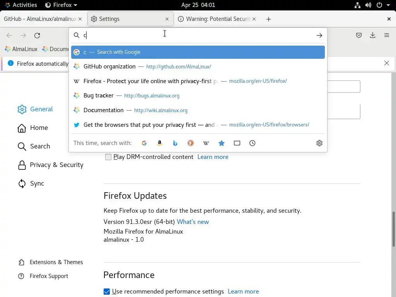396x297 pixels.
Task: Select the General settings category
Action: coord(35,109)
